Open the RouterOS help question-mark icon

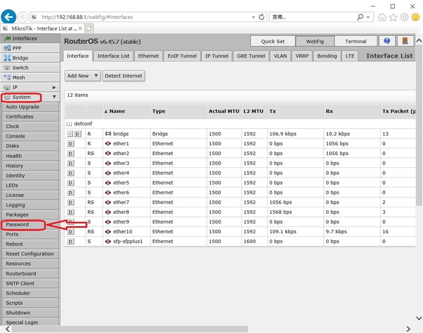tap(387, 41)
